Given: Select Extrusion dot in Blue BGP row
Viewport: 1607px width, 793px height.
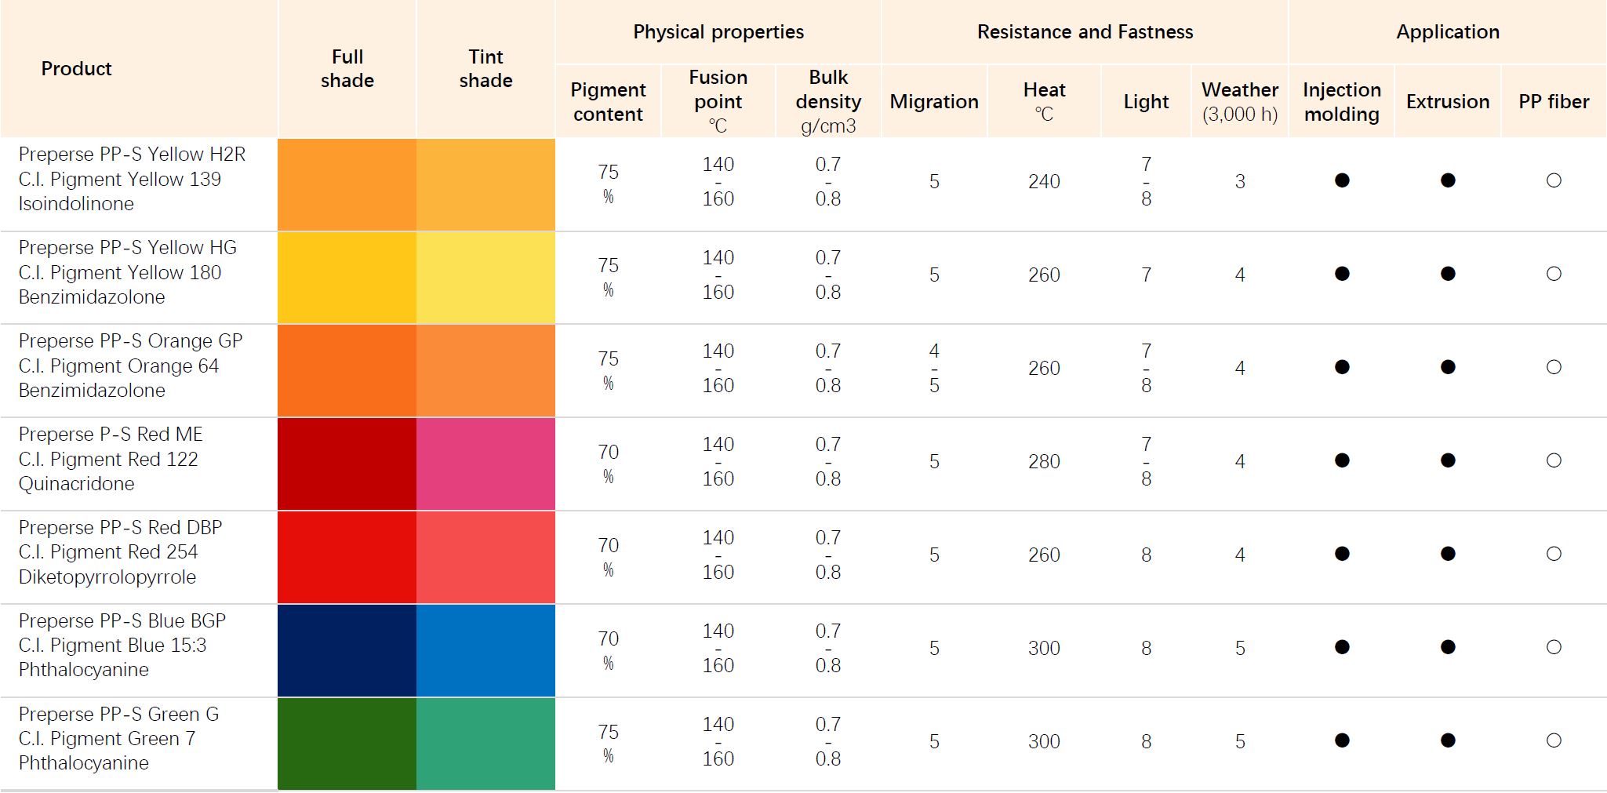Looking at the screenshot, I should click(1448, 647).
